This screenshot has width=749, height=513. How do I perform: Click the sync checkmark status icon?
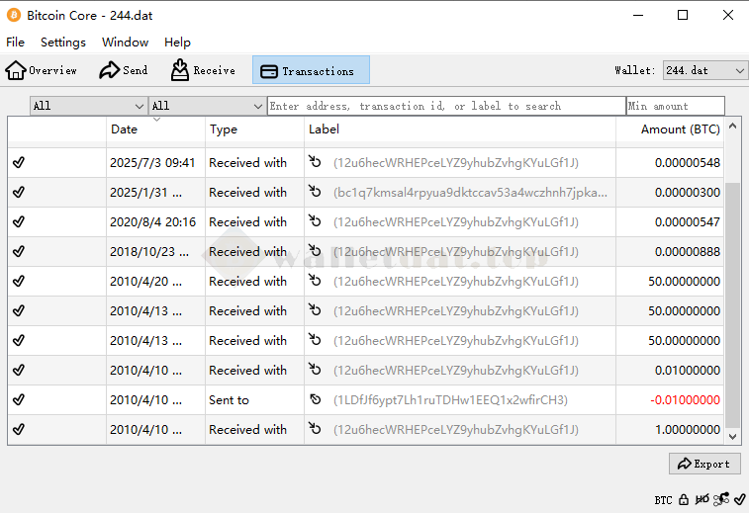[x=739, y=500]
